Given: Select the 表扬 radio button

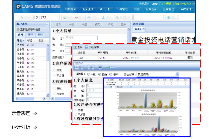Looking at the screenshot, I should point(99,74).
